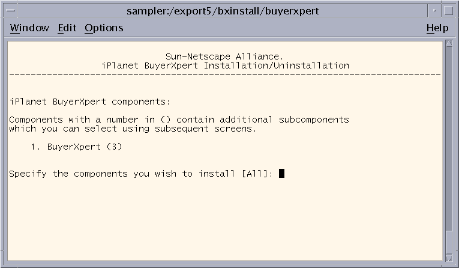459x268 pixels.
Task: Click the "iPlanet BuyerXpert Installation/Uninstallation" title line
Action: pos(225,65)
